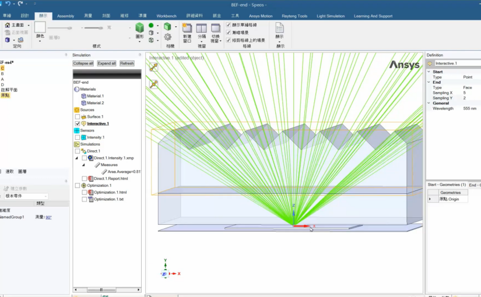Click the document display icon in ribbon
This screenshot has width=481, height=297.
[279, 27]
